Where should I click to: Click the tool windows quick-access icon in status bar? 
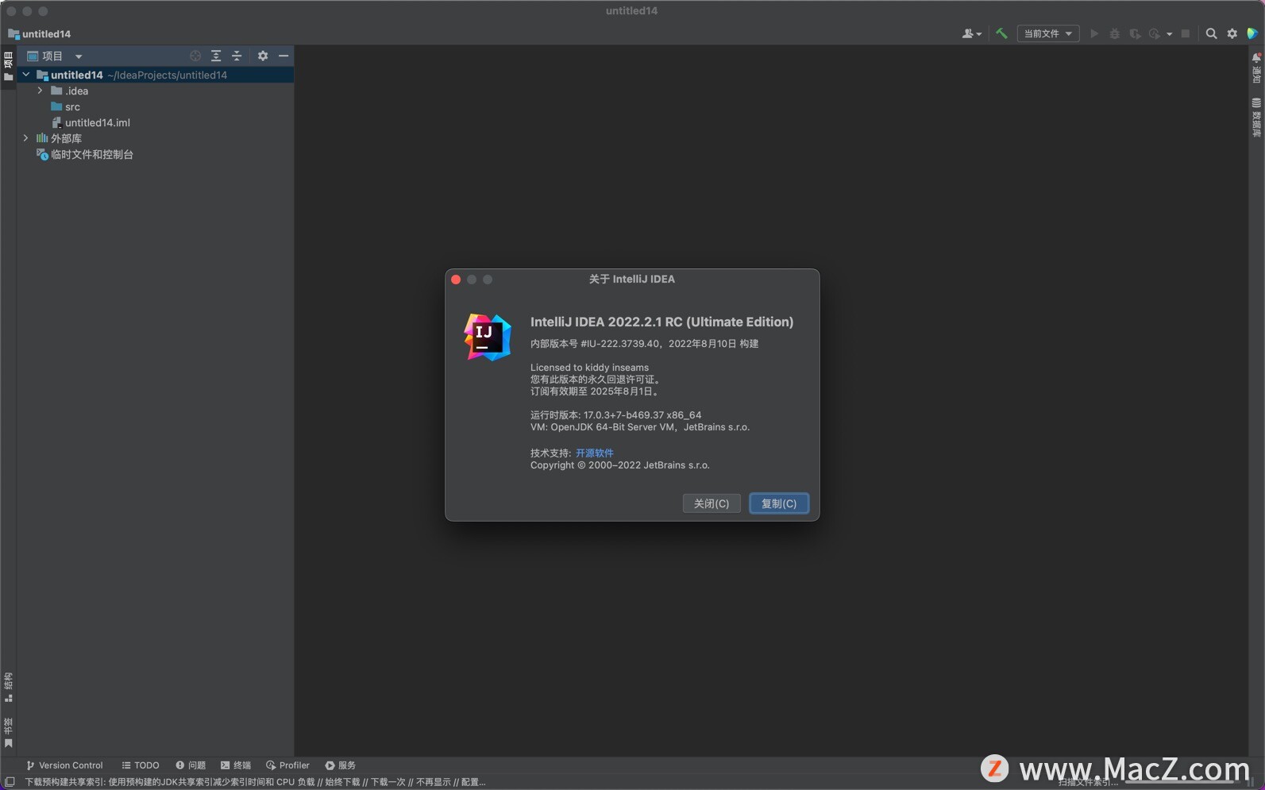[x=10, y=782]
